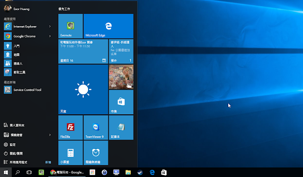Viewport: 303px width, 177px height.
Task: Open the FileZilla tile
Action: click(x=71, y=128)
